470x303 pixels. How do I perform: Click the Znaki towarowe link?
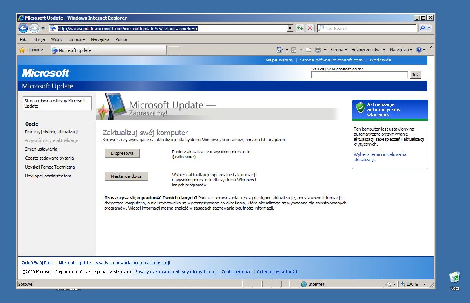pos(237,272)
